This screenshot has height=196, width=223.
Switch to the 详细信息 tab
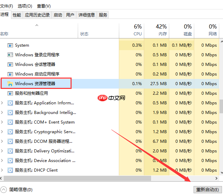point(86,15)
